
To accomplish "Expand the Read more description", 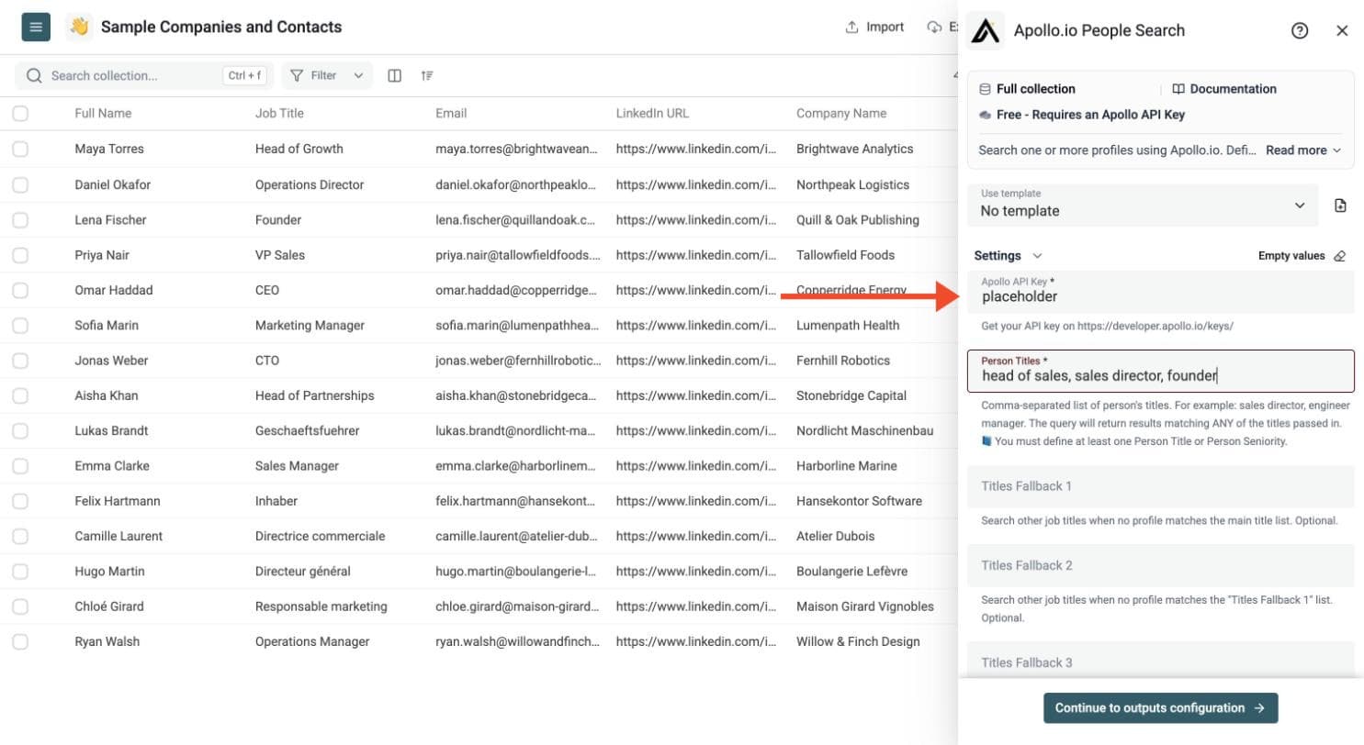I will (1303, 150).
